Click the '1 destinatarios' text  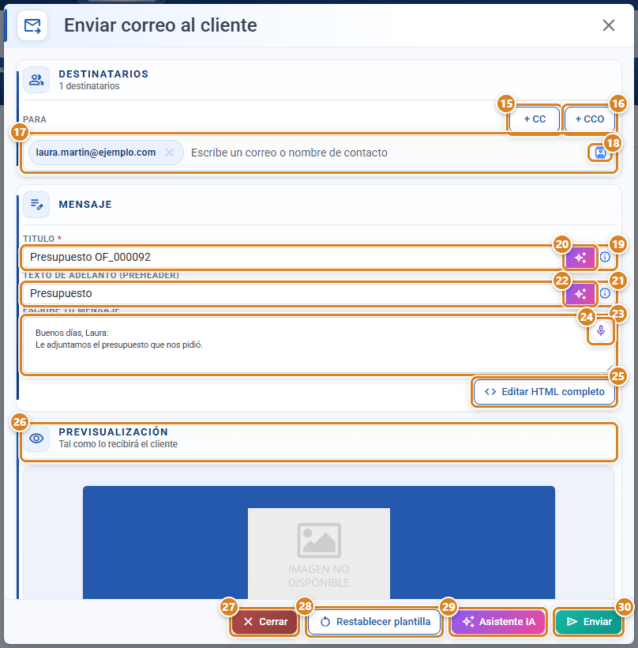(89, 86)
